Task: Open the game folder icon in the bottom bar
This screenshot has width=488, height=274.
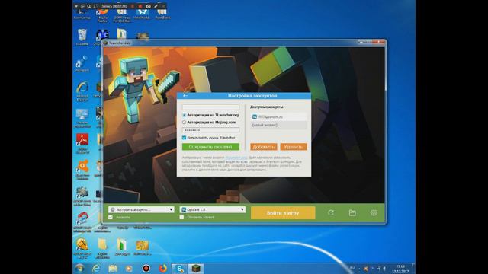Action: 352,213
